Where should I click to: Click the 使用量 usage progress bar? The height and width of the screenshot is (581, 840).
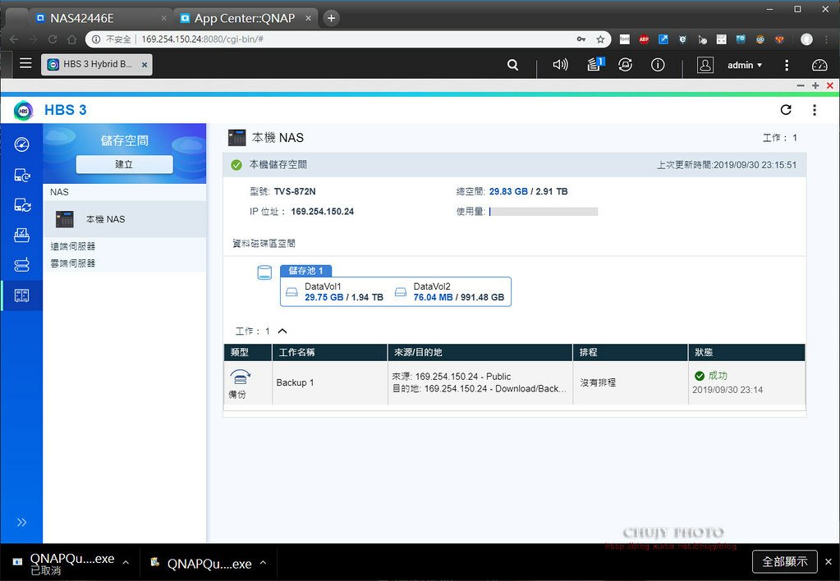click(x=544, y=212)
